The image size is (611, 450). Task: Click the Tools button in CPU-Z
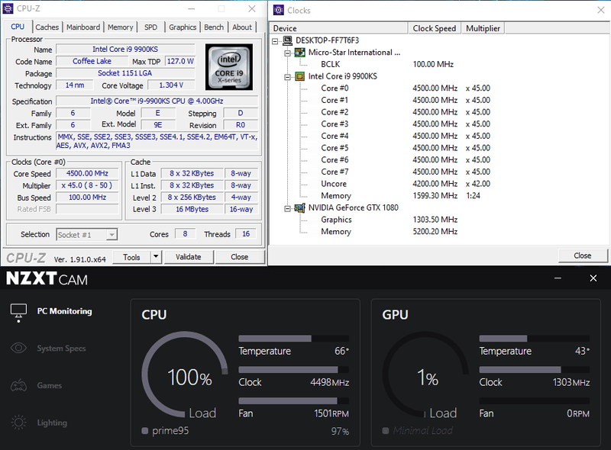point(131,257)
